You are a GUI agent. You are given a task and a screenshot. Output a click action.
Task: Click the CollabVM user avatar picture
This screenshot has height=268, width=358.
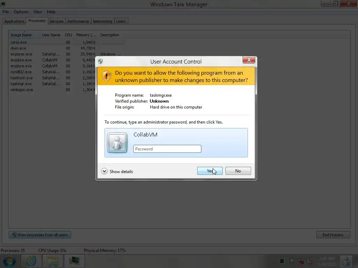pyautogui.click(x=117, y=143)
